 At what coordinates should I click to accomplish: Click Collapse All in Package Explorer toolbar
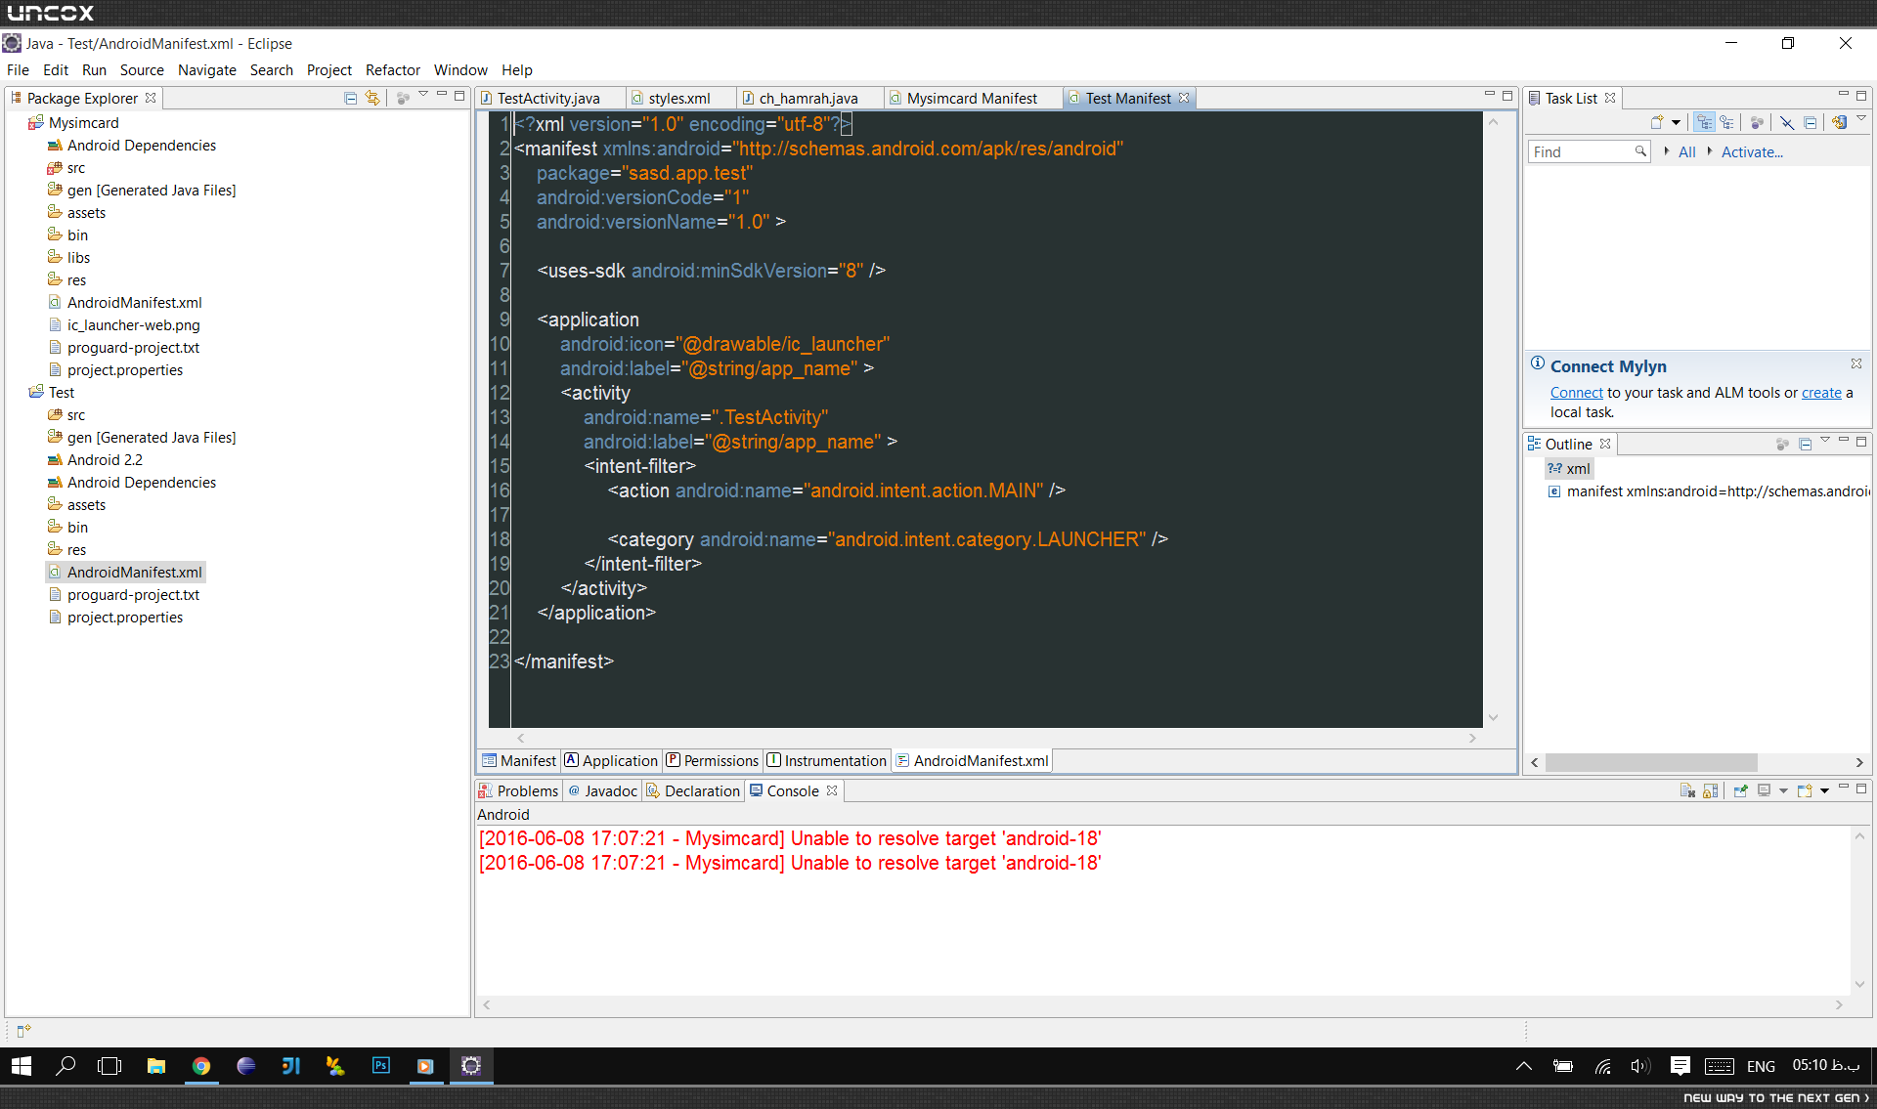(x=350, y=98)
